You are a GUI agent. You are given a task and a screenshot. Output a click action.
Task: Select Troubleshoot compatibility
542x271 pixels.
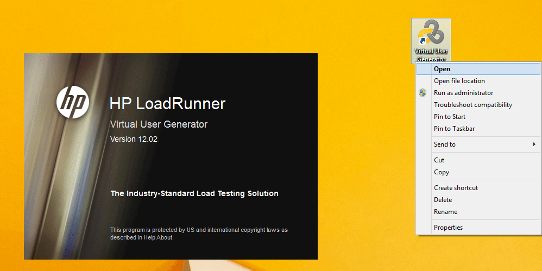pos(478,105)
